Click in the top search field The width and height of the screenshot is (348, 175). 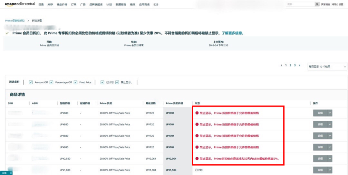[x=300, y=4]
